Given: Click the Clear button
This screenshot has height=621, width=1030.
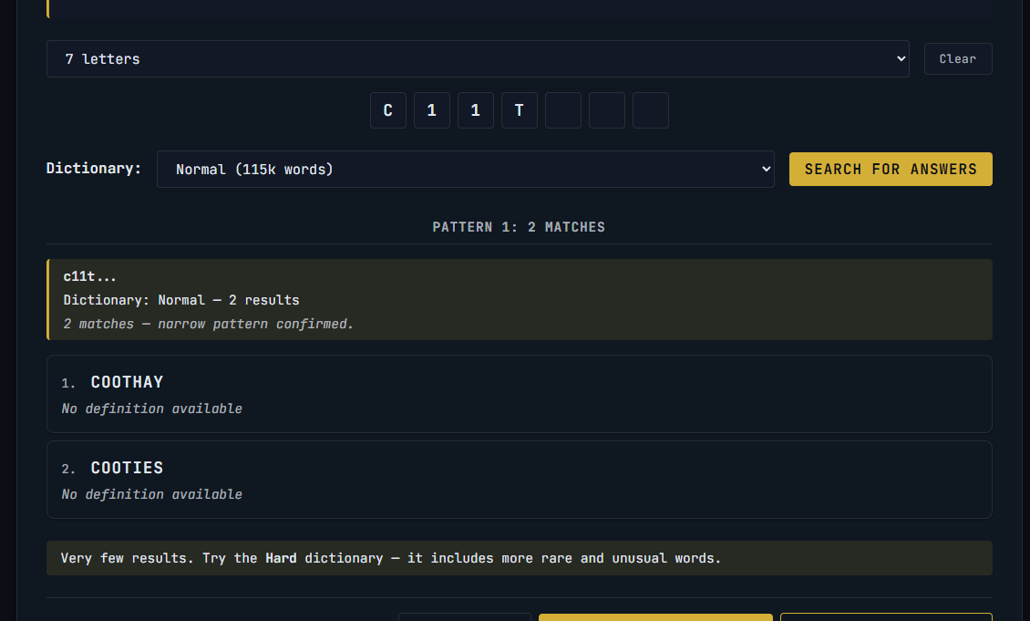Looking at the screenshot, I should (x=957, y=58).
